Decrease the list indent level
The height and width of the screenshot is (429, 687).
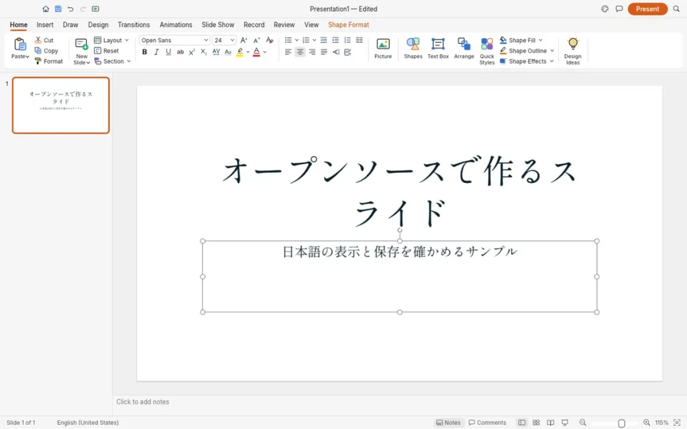tap(323, 40)
